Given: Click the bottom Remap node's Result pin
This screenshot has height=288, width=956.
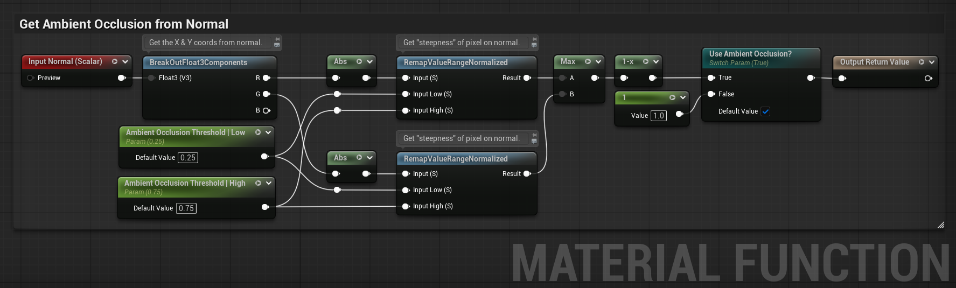Looking at the screenshot, I should pos(527,174).
